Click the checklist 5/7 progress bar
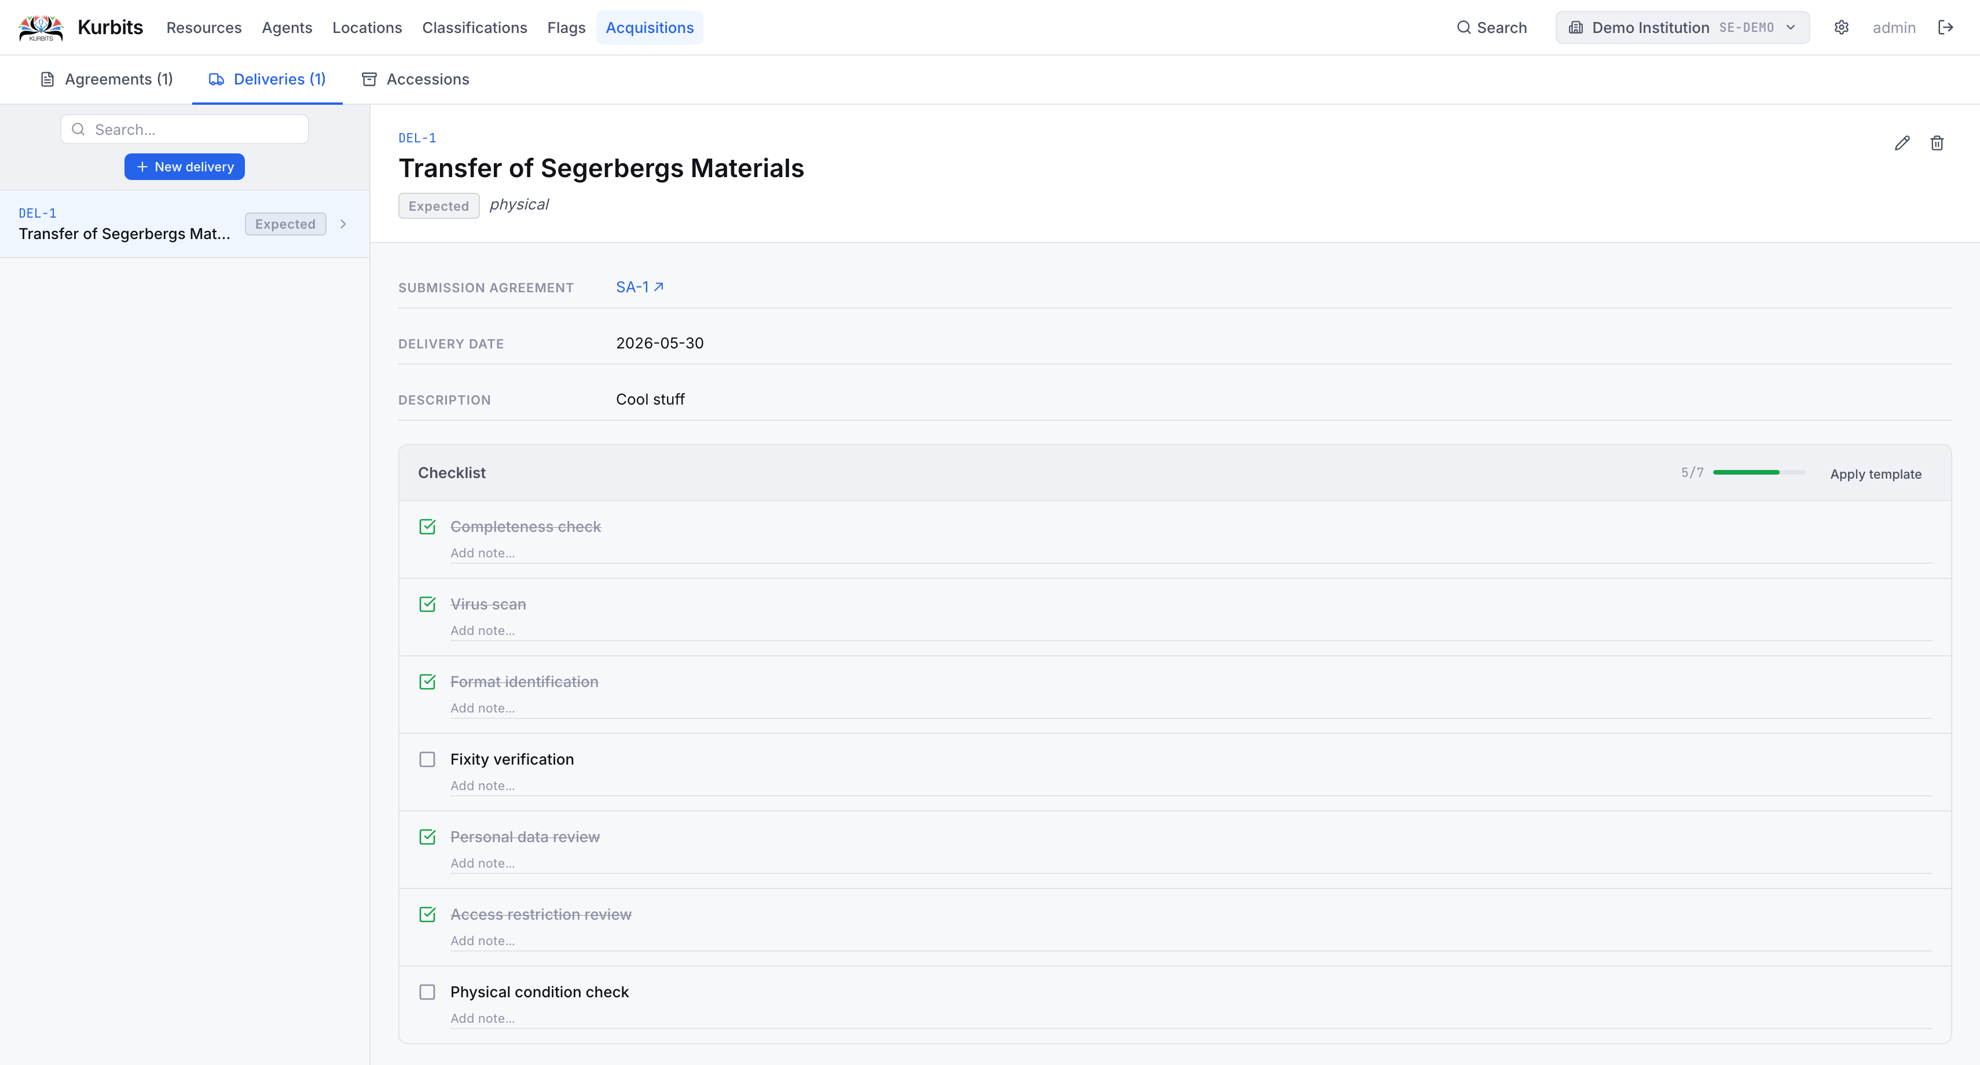Screen dimensions: 1980x1065 (x=1759, y=472)
